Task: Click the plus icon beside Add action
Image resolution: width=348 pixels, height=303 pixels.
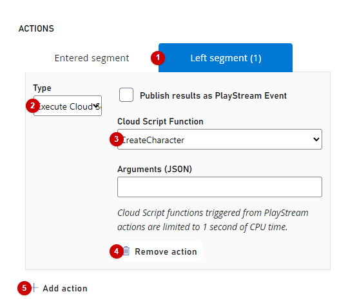Action: coord(35,288)
